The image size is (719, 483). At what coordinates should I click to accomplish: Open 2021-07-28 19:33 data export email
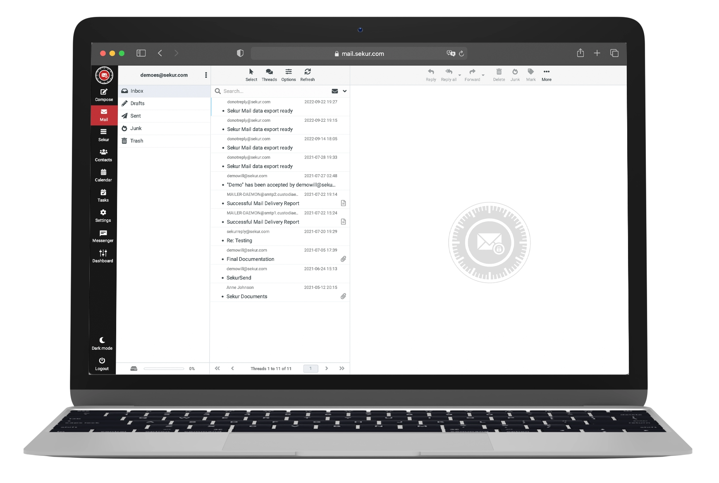(x=280, y=162)
